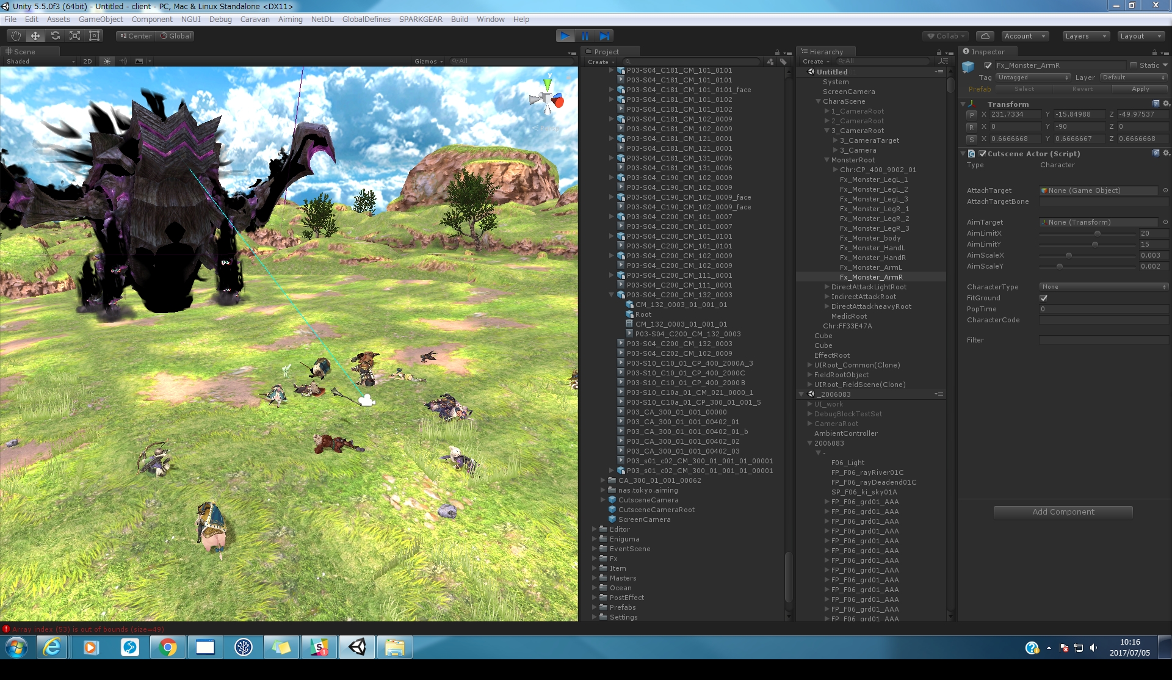Toggle Fx_Monster_ArmR active checkbox

(x=988, y=65)
